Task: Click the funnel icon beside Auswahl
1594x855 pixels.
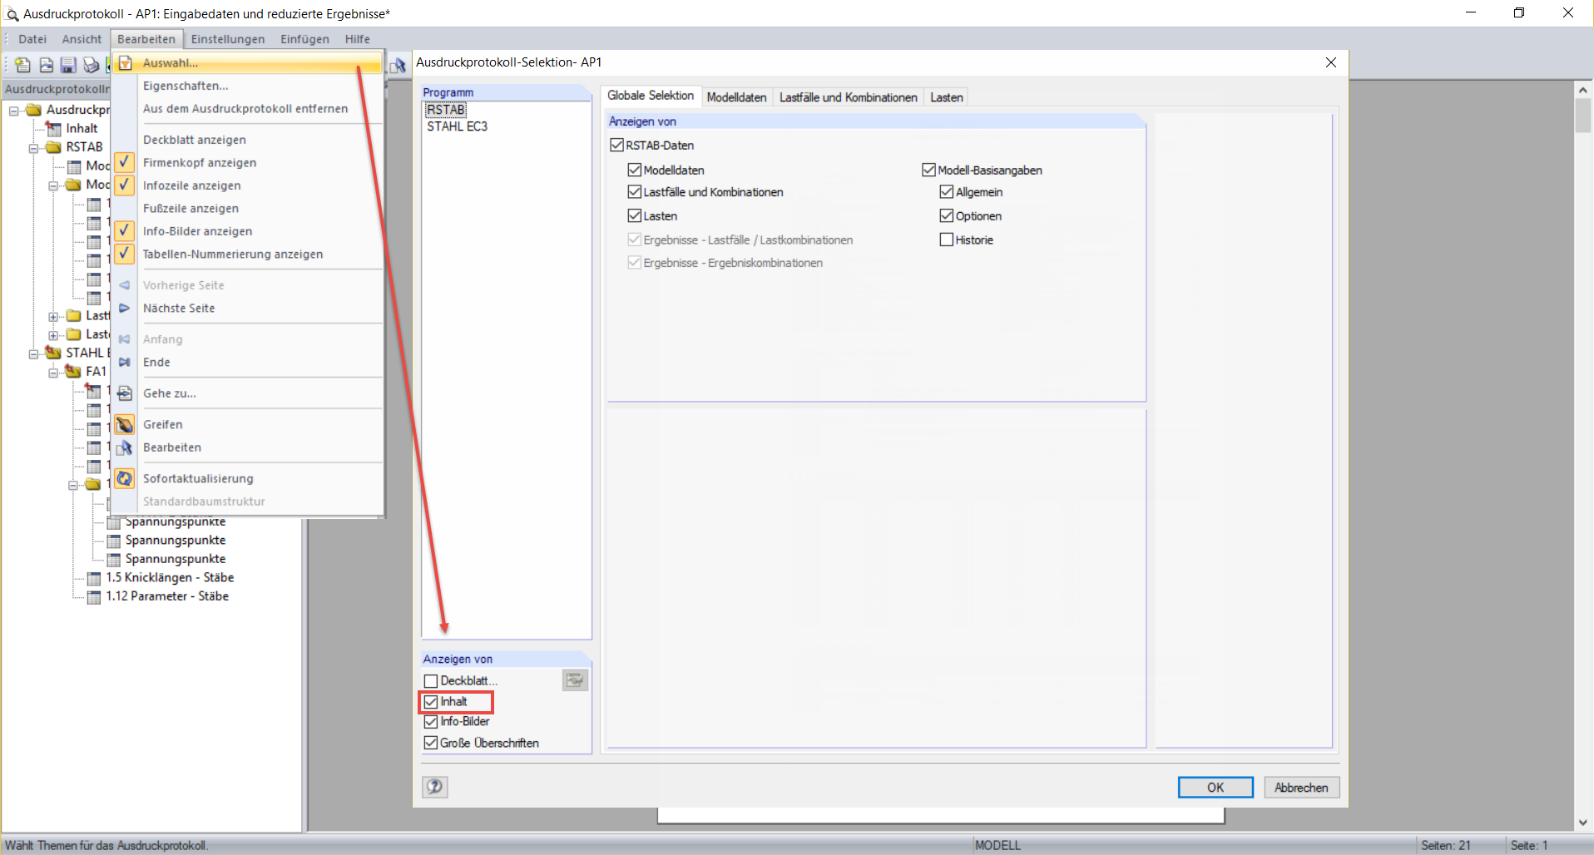Action: pyautogui.click(x=125, y=62)
